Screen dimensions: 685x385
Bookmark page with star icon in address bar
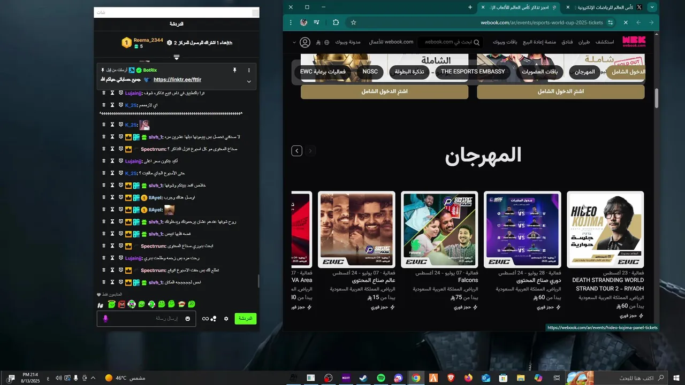[x=354, y=22]
